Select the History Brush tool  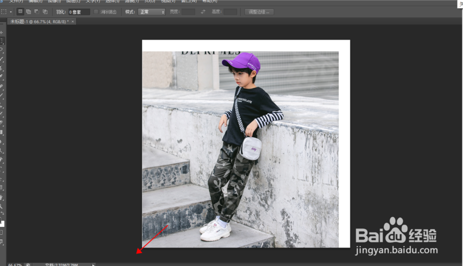1,114
